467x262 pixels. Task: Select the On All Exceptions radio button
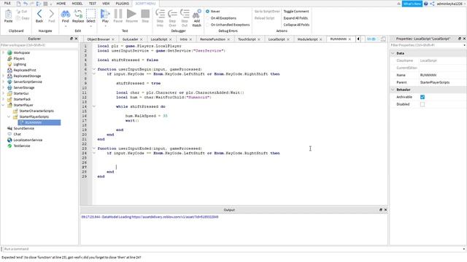207,18
